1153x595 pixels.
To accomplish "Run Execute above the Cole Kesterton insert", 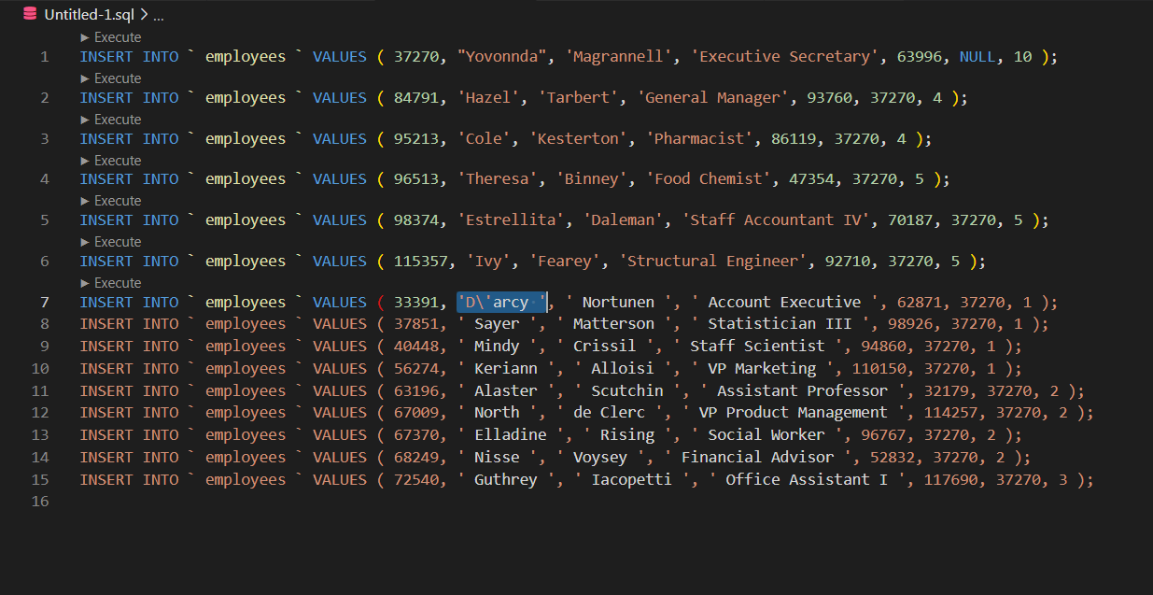I will click(119, 119).
